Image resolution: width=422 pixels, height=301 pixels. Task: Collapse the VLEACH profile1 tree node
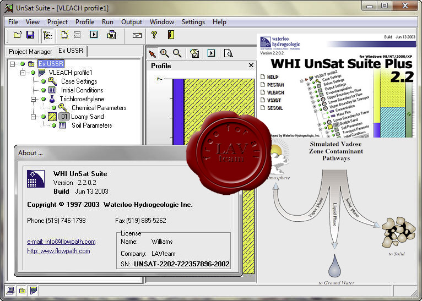(23, 73)
